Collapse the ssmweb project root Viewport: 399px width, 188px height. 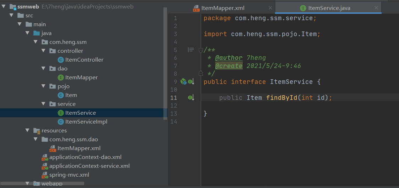pos(4,7)
